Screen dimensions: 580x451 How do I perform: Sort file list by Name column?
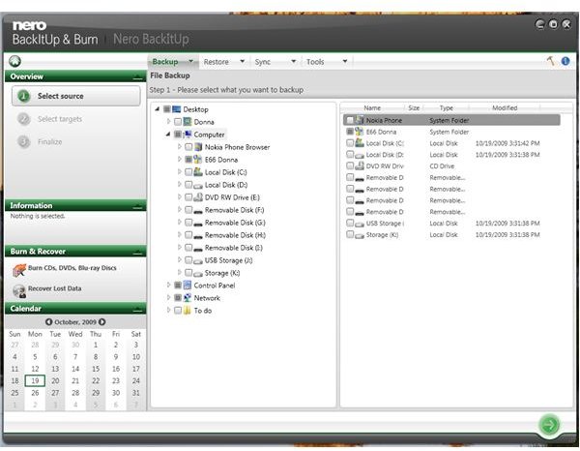click(x=372, y=107)
